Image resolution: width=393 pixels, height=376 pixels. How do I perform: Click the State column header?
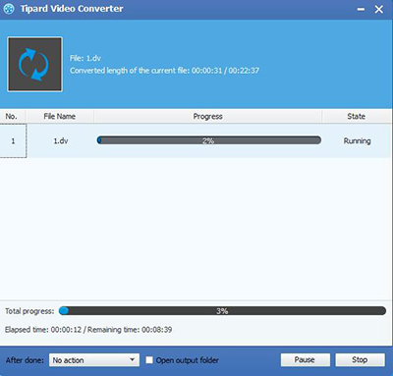(357, 117)
